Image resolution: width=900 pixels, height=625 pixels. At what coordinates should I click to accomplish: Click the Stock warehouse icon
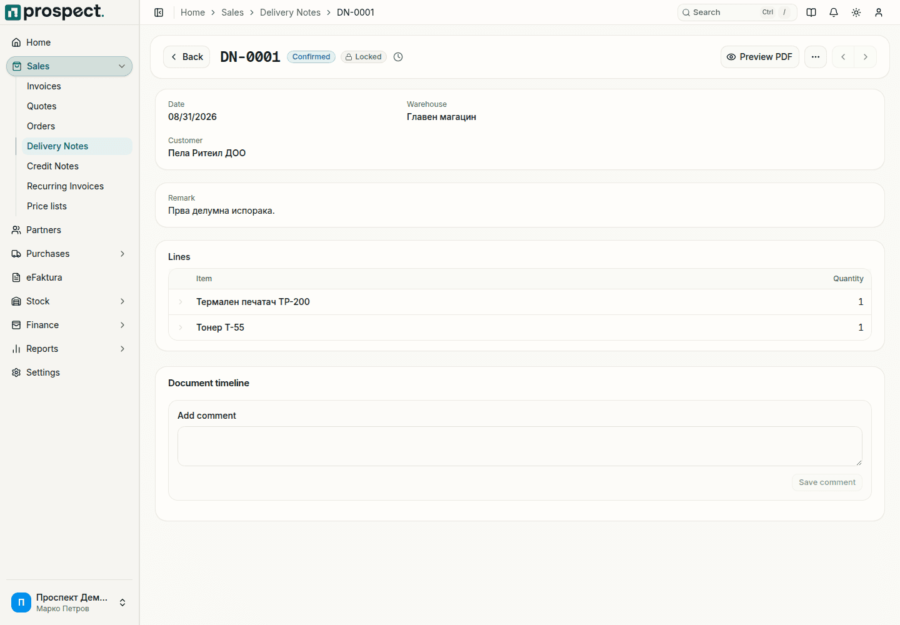(x=16, y=301)
